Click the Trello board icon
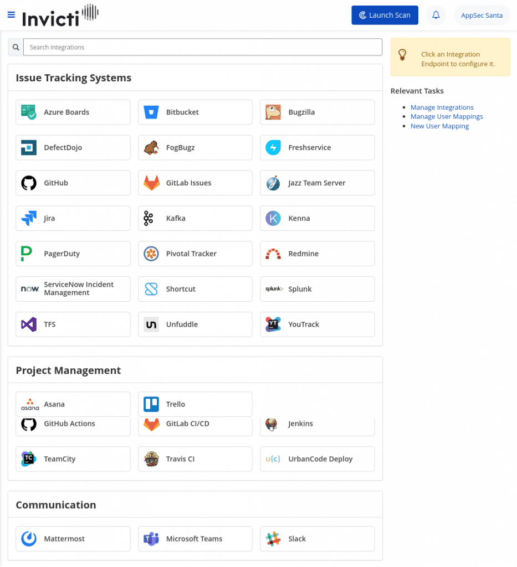The image size is (517, 567). point(151,404)
